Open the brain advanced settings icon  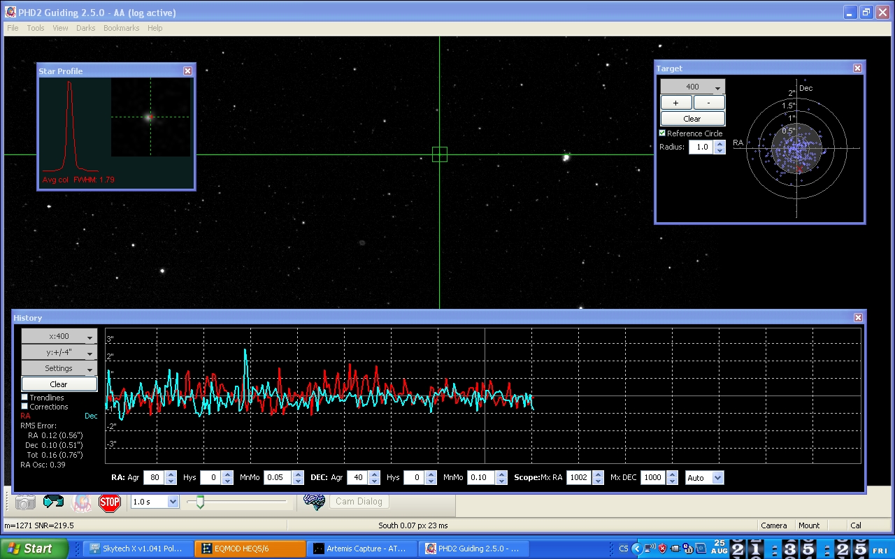click(315, 502)
